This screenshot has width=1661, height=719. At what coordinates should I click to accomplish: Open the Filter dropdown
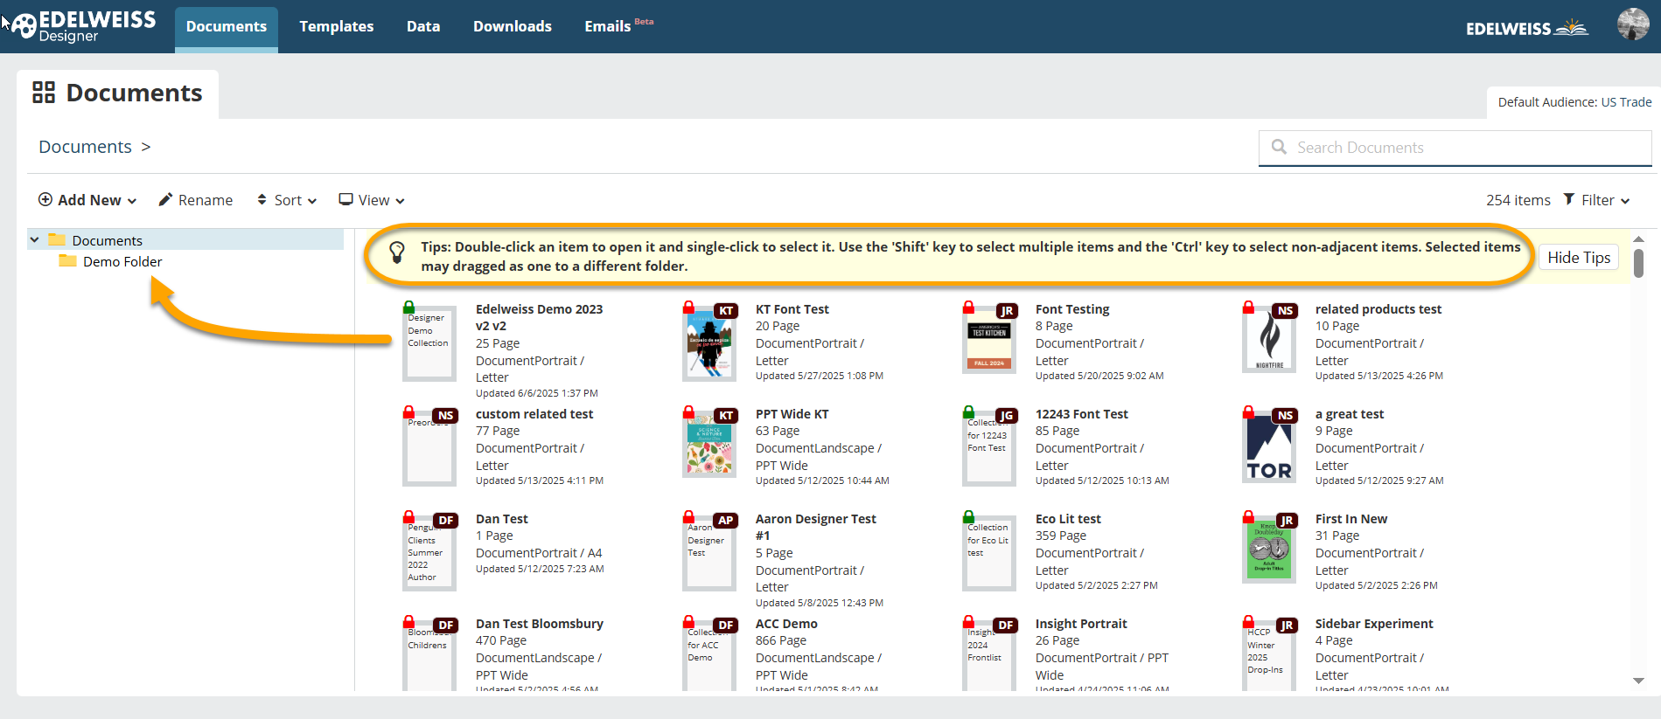1597,200
